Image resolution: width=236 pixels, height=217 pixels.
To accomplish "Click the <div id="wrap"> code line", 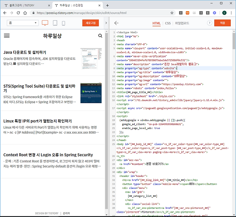I will click(x=127, y=172).
